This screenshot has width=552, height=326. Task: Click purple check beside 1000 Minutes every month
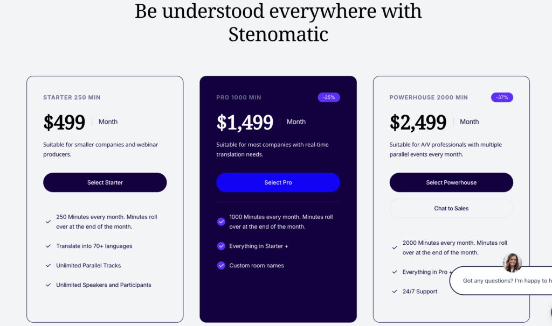coord(221,222)
